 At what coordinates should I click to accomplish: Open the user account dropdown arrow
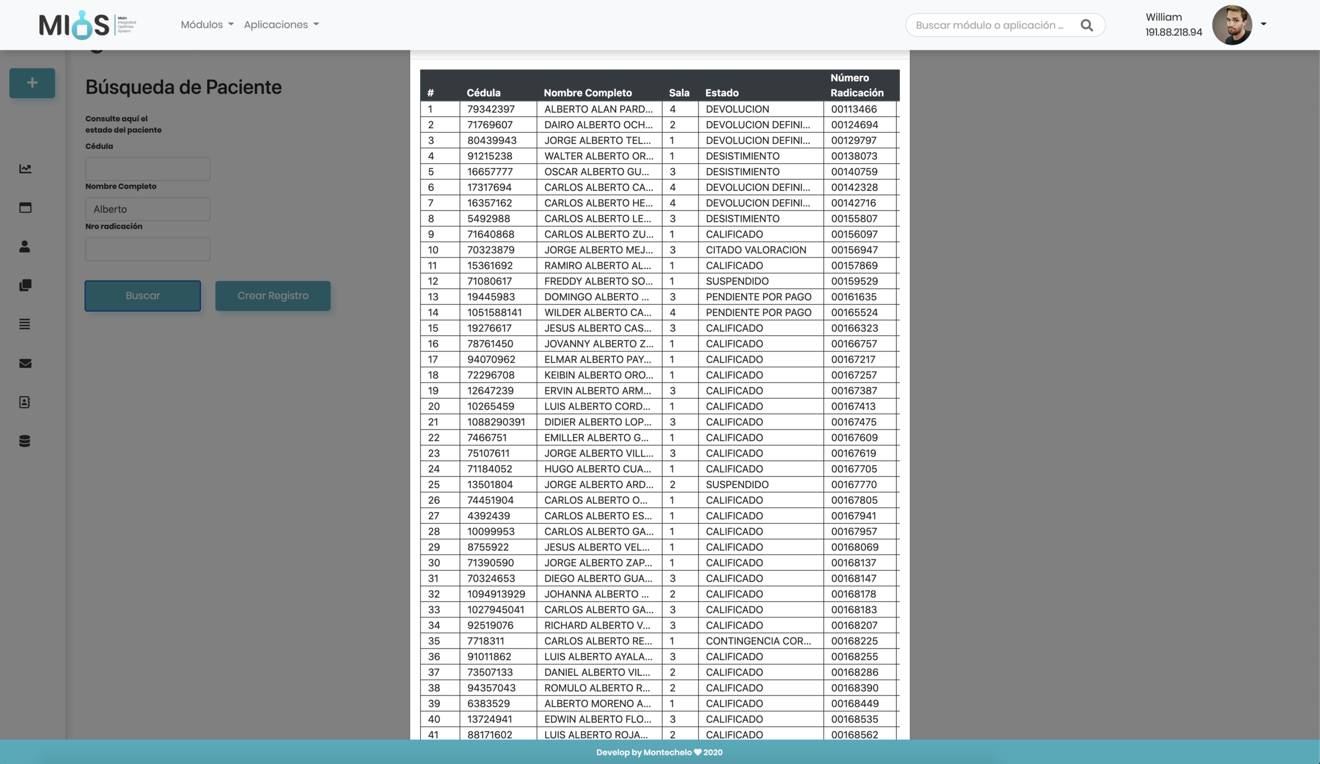tap(1263, 24)
